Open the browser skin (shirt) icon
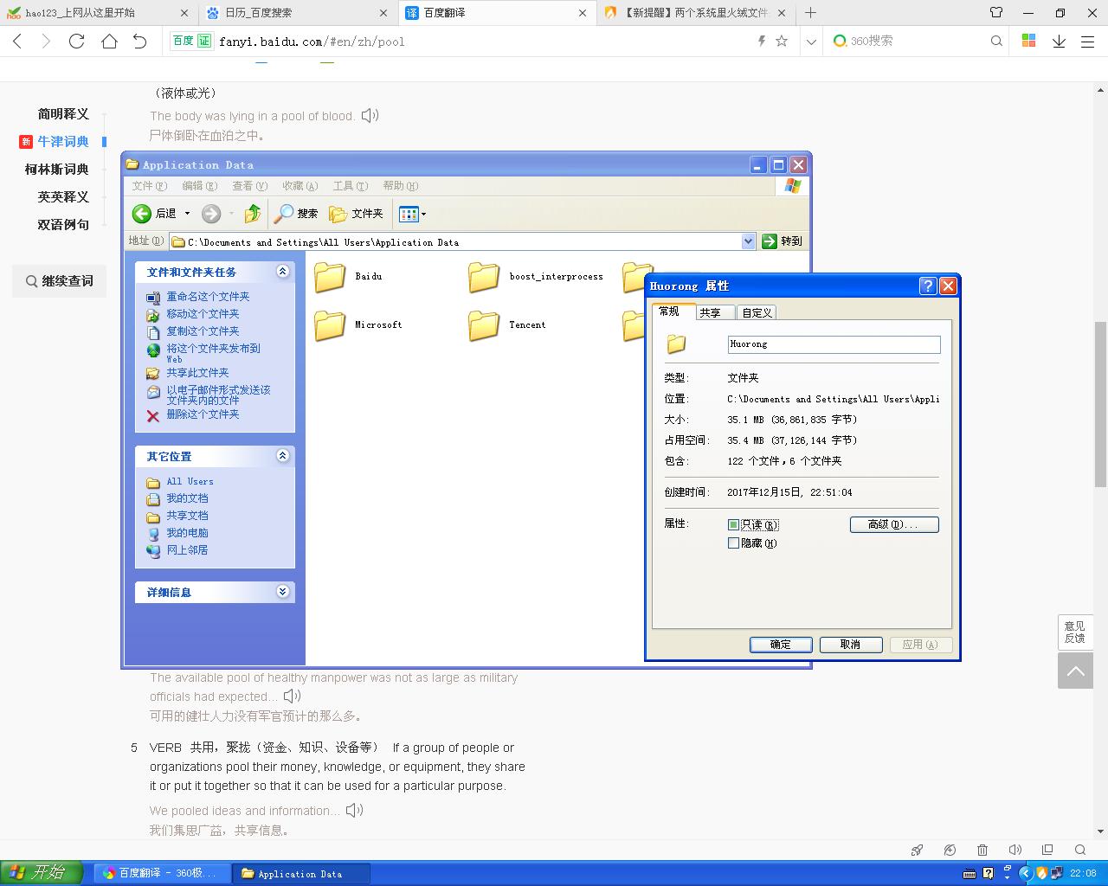Screen dimensions: 1108x886 996,13
